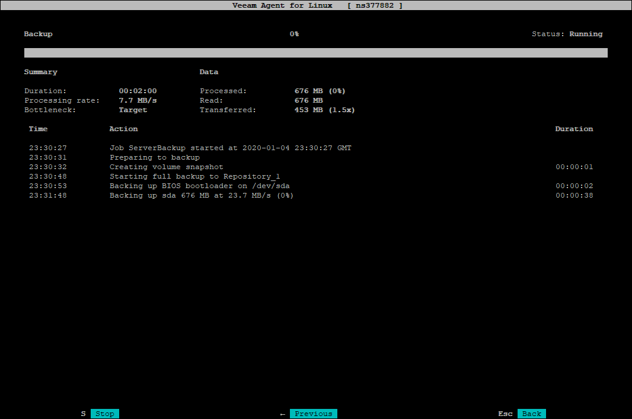Click the Previous button
The image size is (632, 419).
pyautogui.click(x=313, y=414)
